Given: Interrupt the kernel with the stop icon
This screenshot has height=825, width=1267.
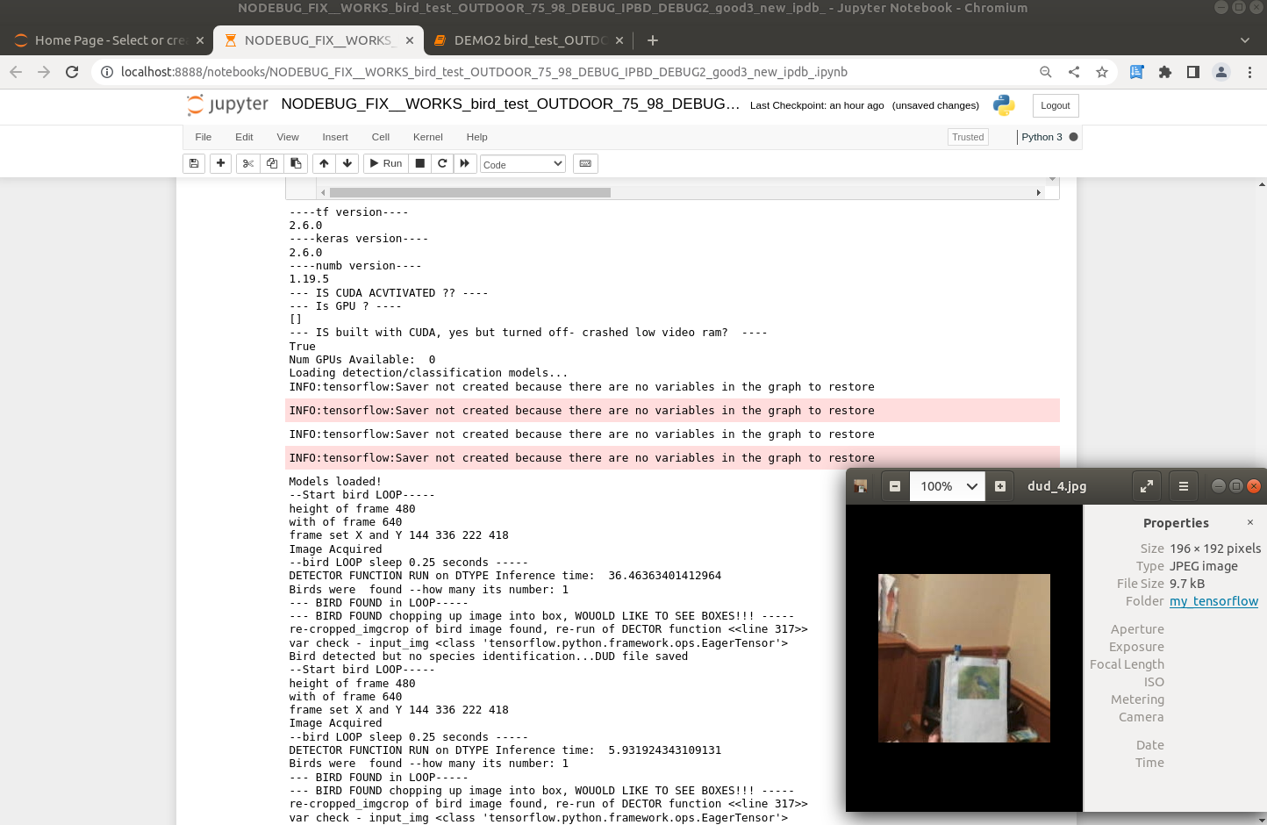Looking at the screenshot, I should (420, 163).
